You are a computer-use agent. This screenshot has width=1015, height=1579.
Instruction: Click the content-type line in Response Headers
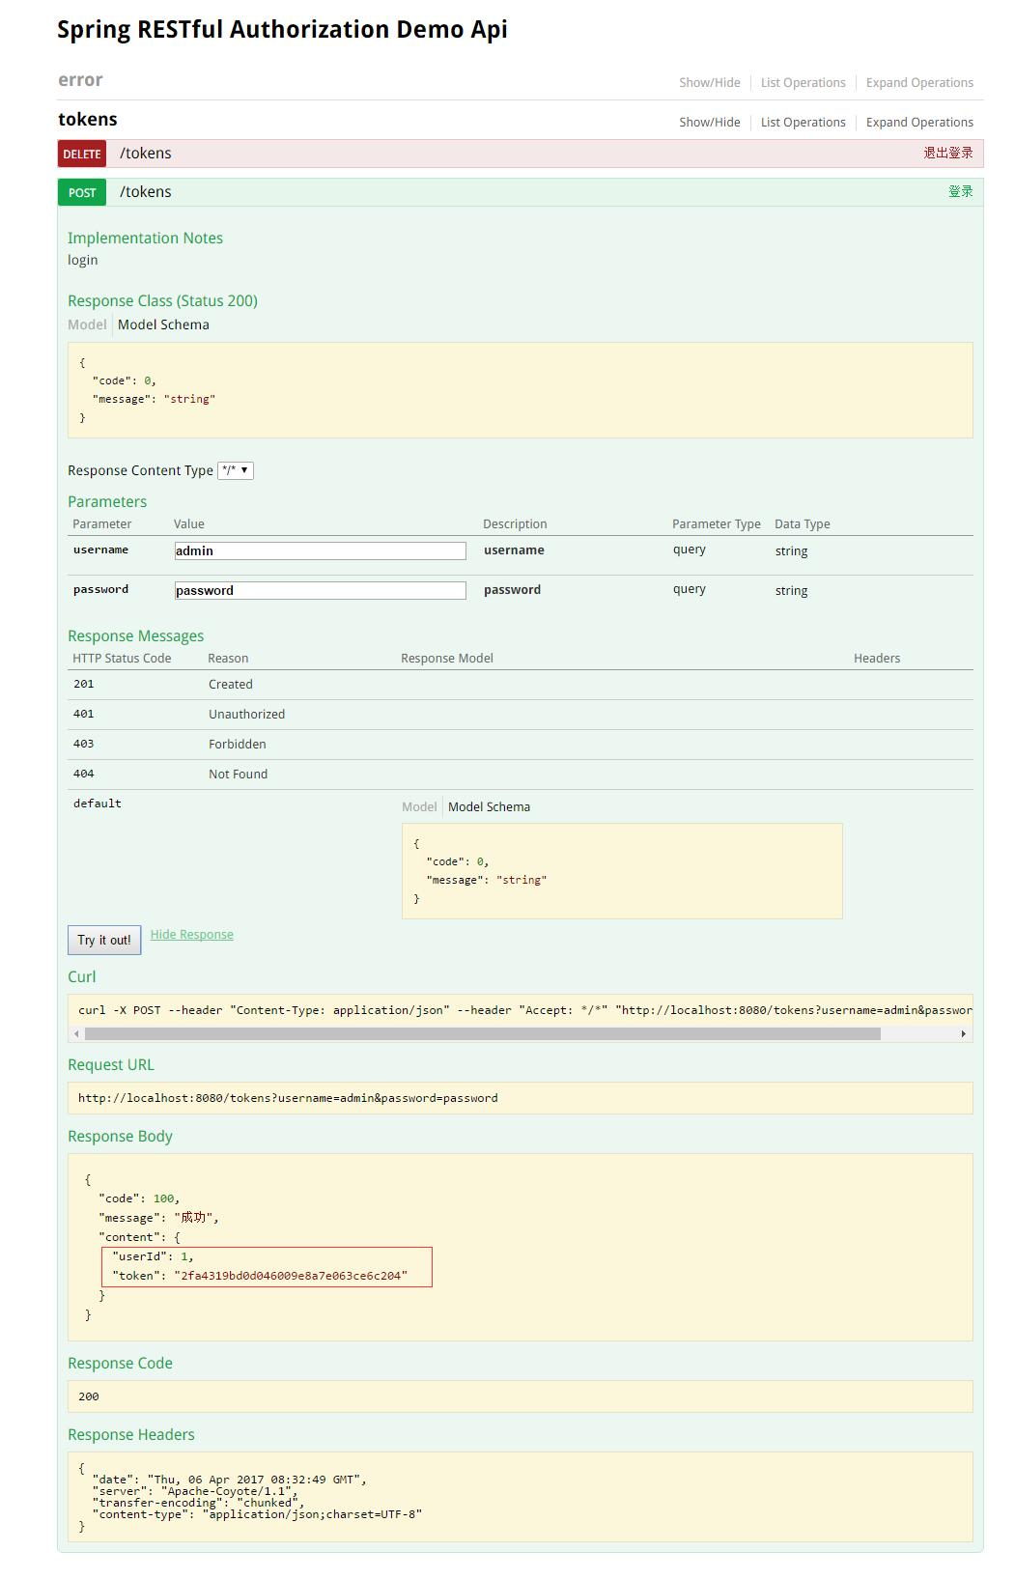[x=257, y=1514]
